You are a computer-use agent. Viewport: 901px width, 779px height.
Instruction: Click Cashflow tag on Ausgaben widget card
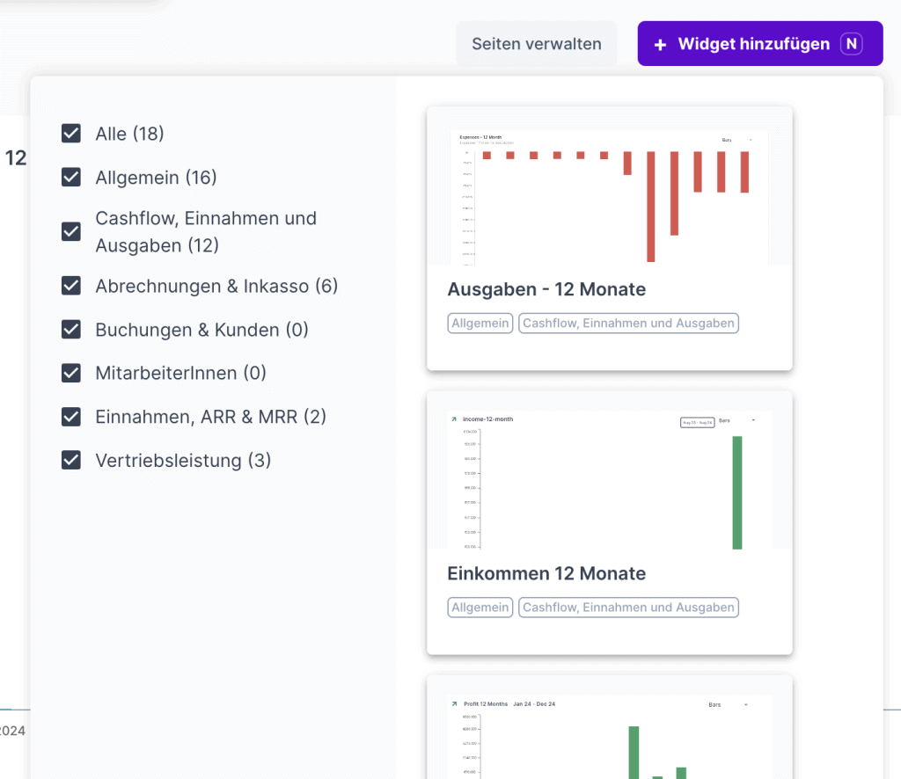(x=628, y=324)
